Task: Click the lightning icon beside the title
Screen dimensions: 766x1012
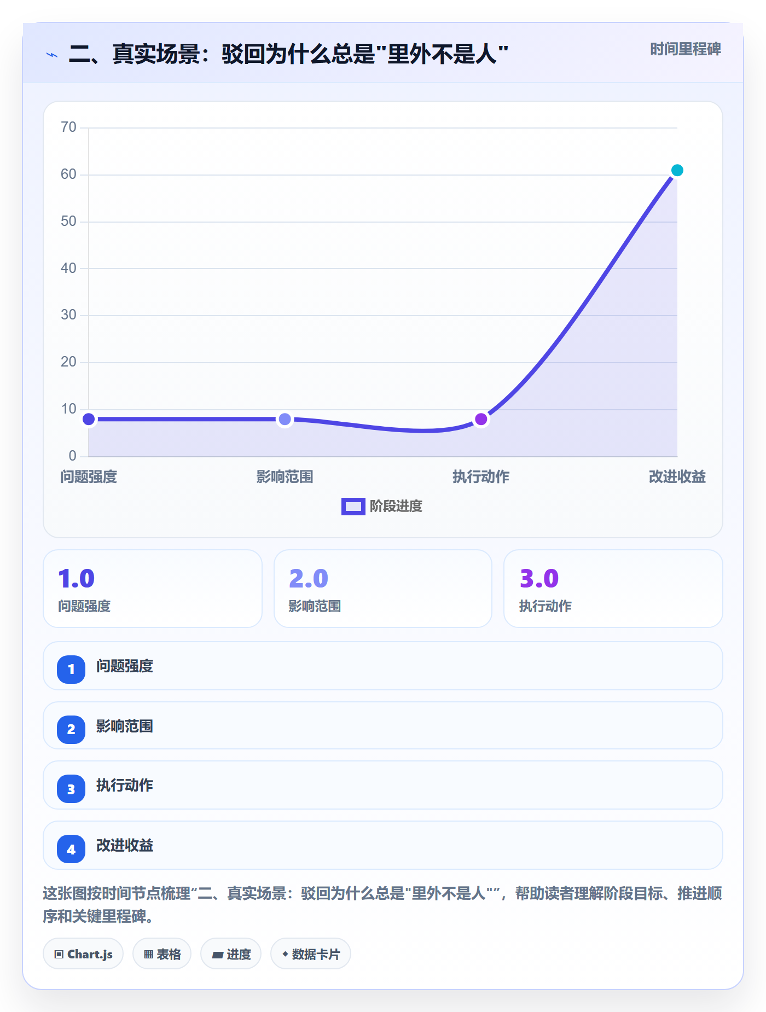Action: coord(52,55)
